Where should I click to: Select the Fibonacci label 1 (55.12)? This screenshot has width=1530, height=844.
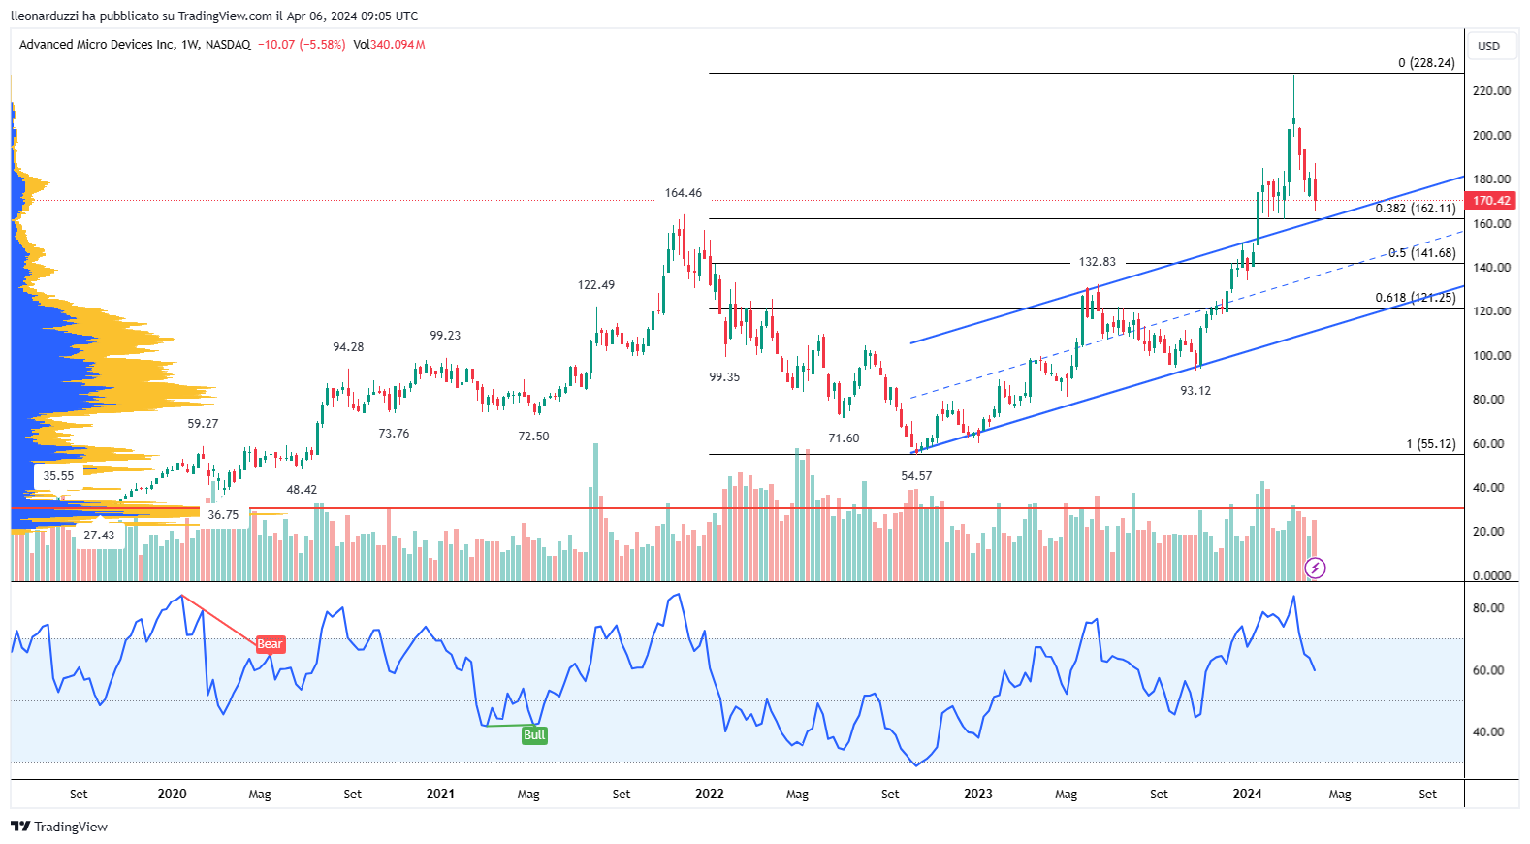pyautogui.click(x=1431, y=444)
